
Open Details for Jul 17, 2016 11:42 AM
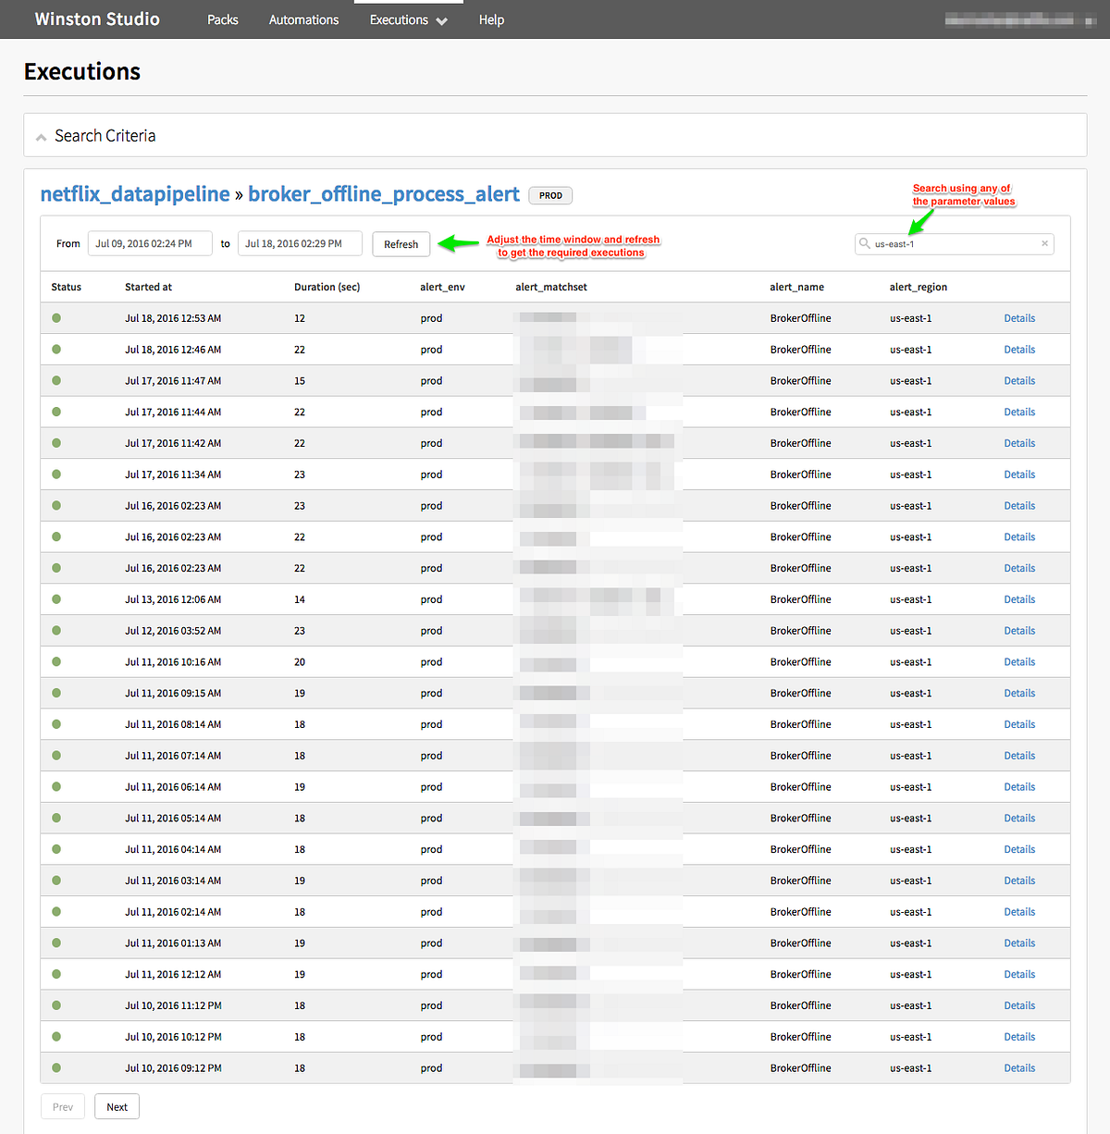coord(1019,443)
